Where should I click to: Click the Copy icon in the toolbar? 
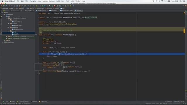[17, 6]
